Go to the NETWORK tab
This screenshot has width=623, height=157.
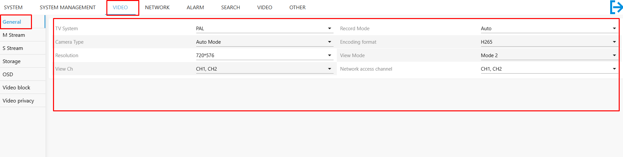[157, 7]
